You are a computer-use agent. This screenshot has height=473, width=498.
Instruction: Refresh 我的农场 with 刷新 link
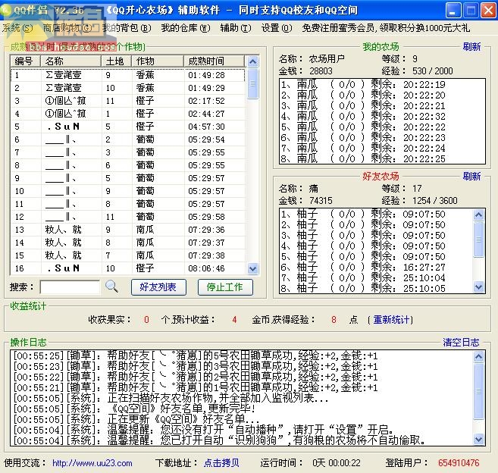471,47
